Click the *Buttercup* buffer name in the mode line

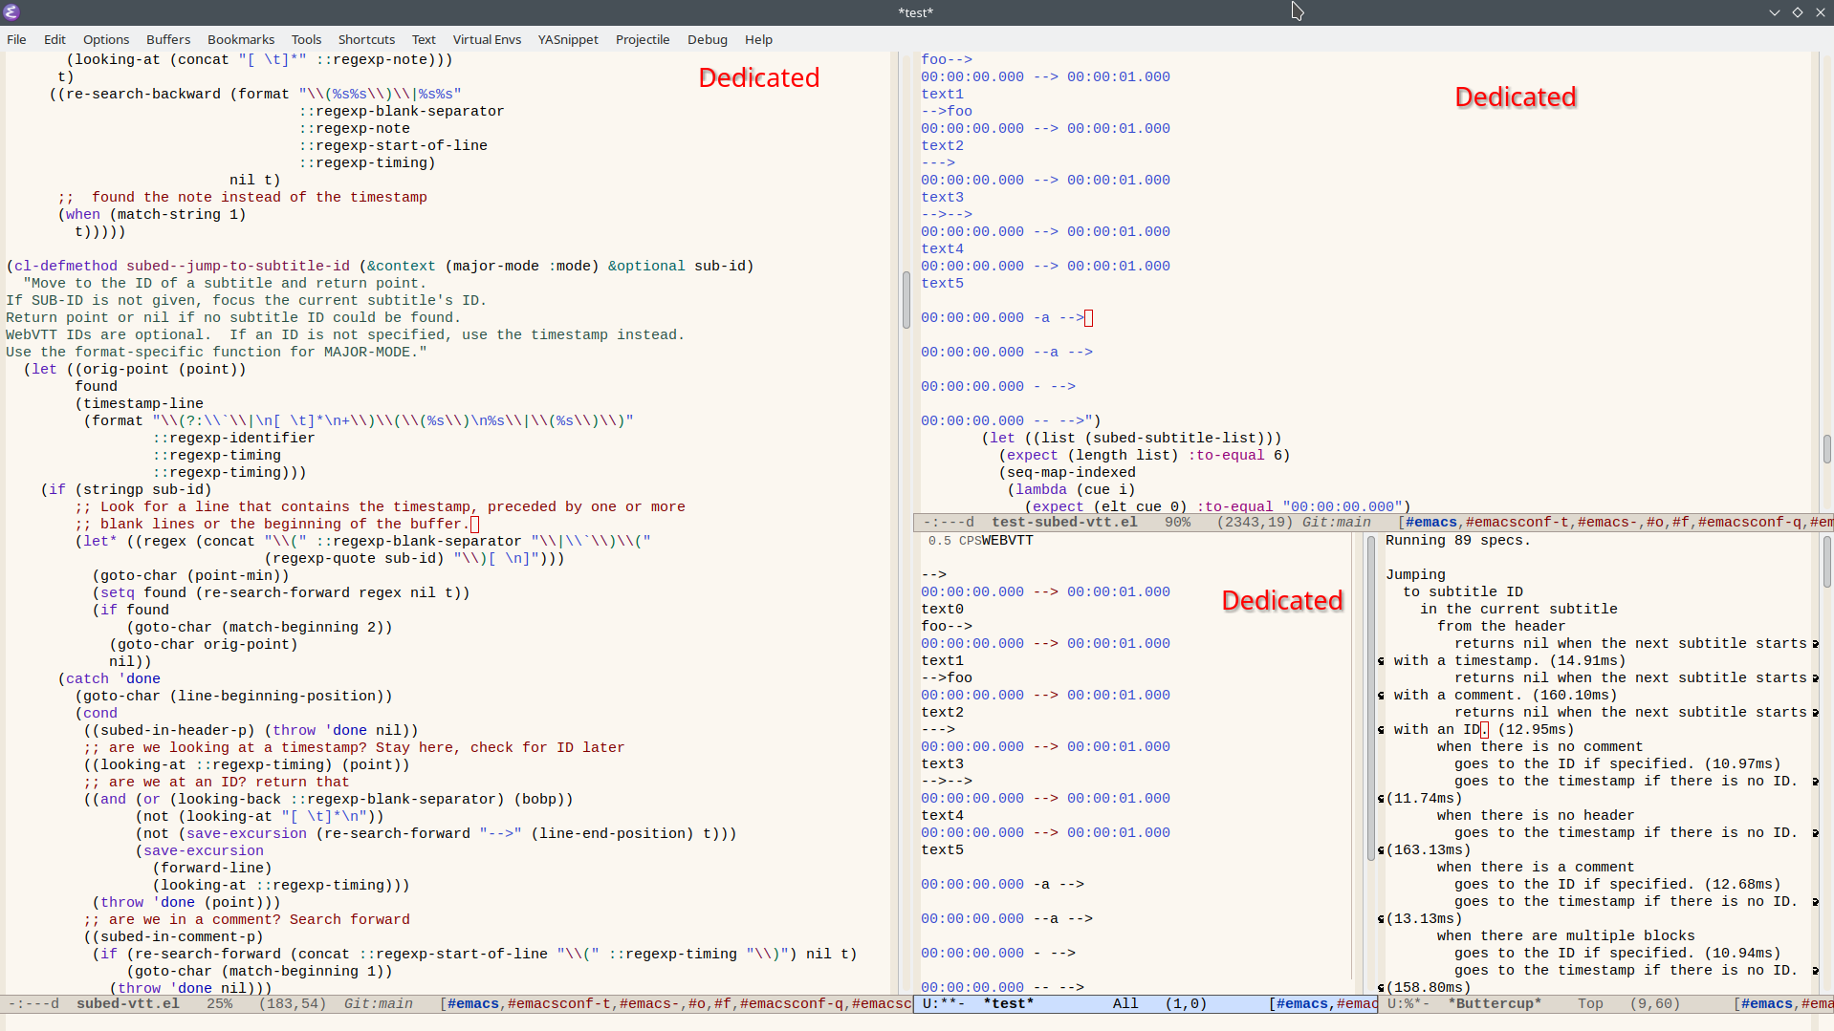point(1495,1003)
